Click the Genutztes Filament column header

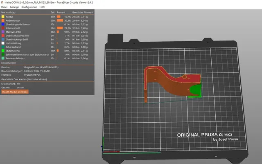pos(83,12)
